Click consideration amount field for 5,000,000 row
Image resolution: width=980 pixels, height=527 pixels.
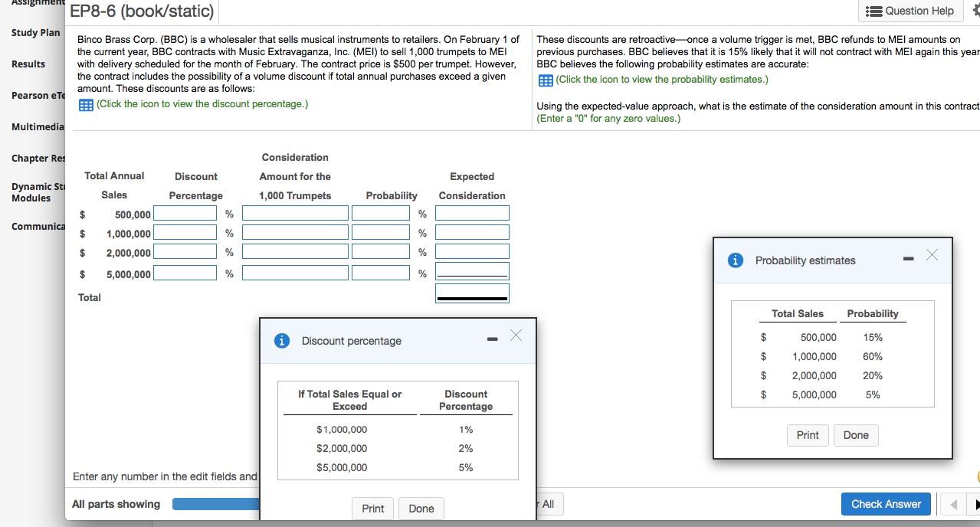click(x=295, y=273)
